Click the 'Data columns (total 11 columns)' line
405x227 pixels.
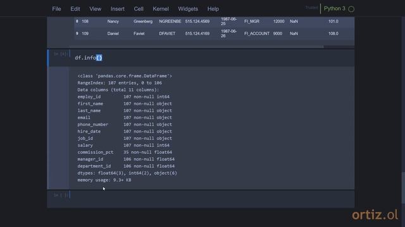coord(118,90)
